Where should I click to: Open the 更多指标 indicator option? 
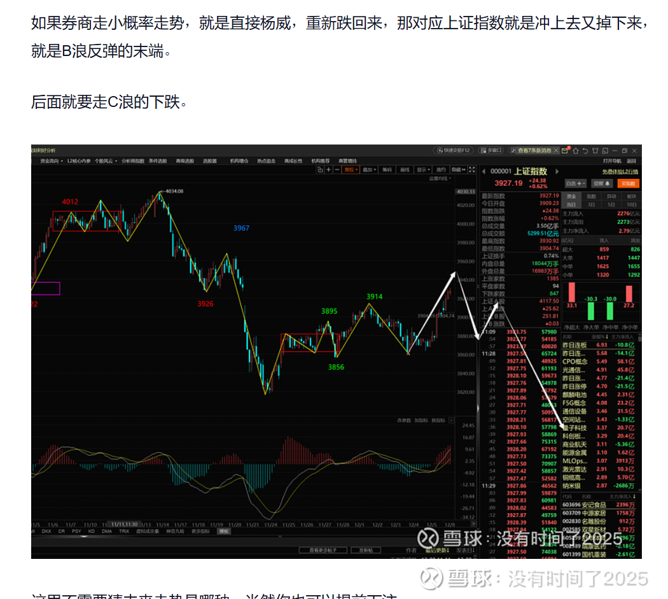click(x=200, y=532)
